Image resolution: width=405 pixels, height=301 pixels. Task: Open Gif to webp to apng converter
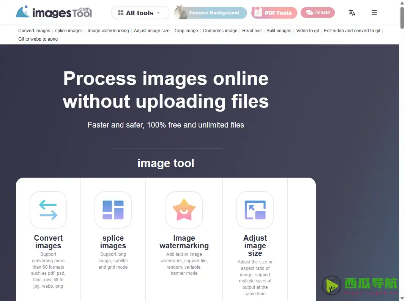pos(38,39)
